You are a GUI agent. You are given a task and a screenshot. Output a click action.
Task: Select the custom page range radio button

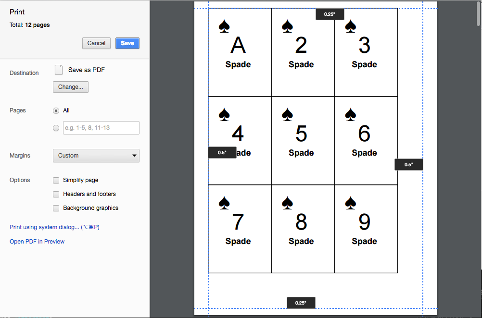tap(56, 128)
